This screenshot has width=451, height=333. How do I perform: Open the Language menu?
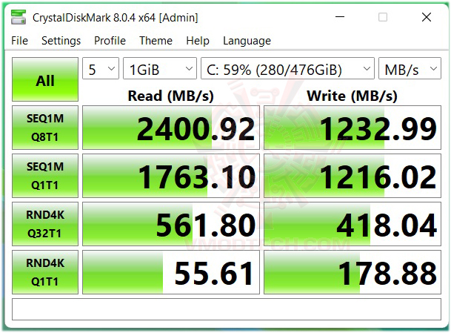point(247,41)
